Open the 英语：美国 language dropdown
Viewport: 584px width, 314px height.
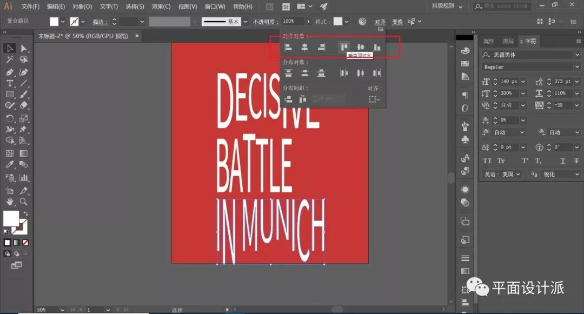501,175
